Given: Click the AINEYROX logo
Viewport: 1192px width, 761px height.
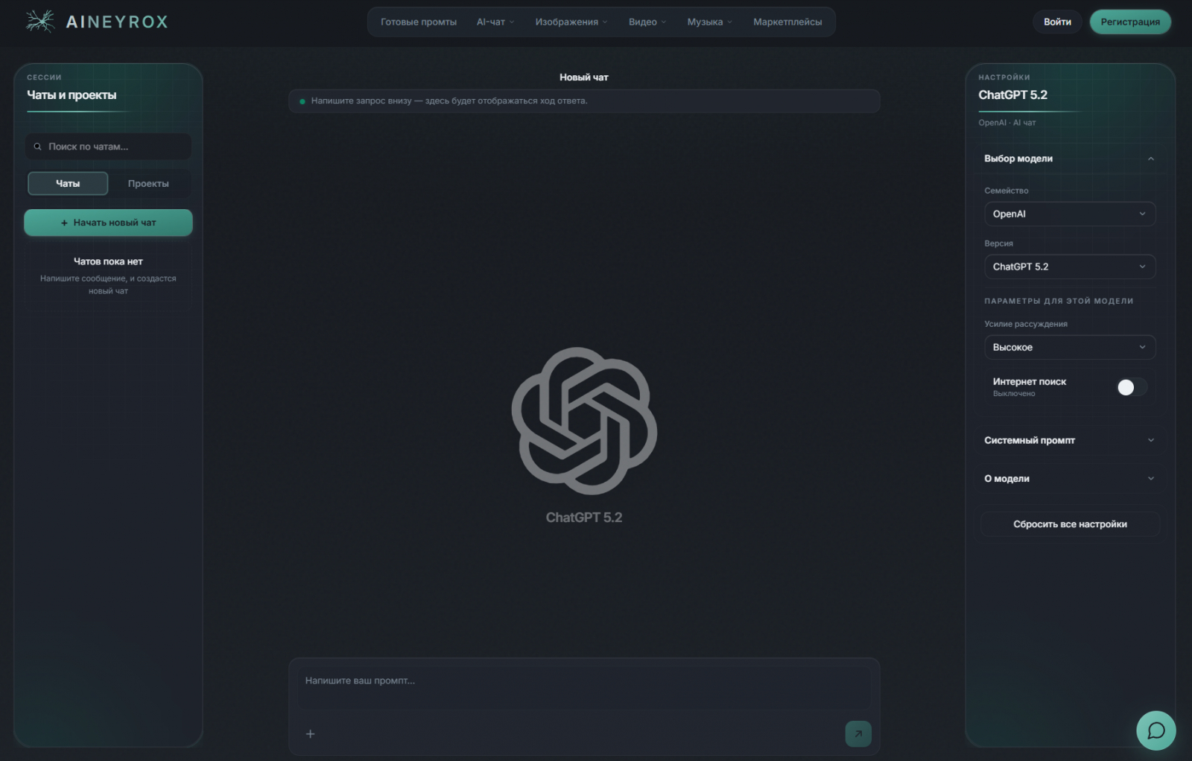Looking at the screenshot, I should point(96,22).
